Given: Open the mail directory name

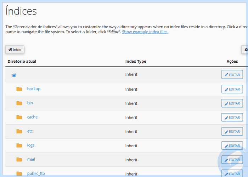Looking at the screenshot, I should 31,159.
